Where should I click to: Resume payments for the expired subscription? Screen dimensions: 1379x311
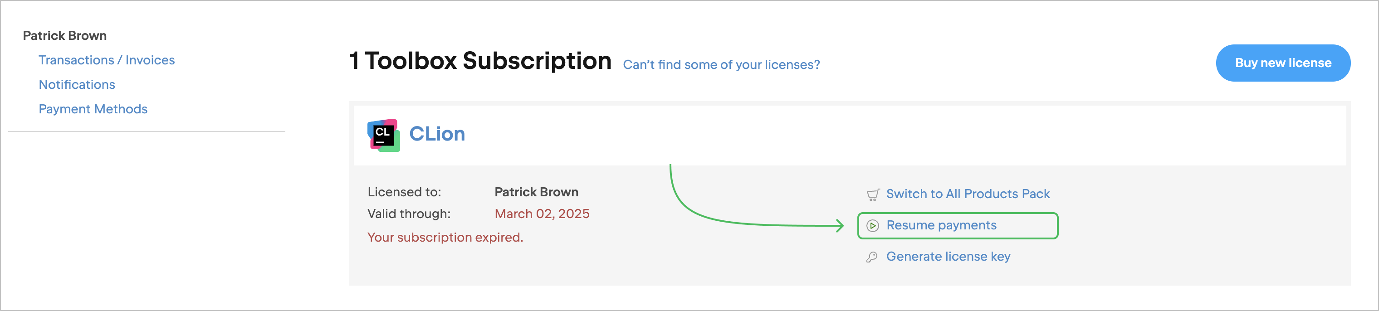[941, 225]
